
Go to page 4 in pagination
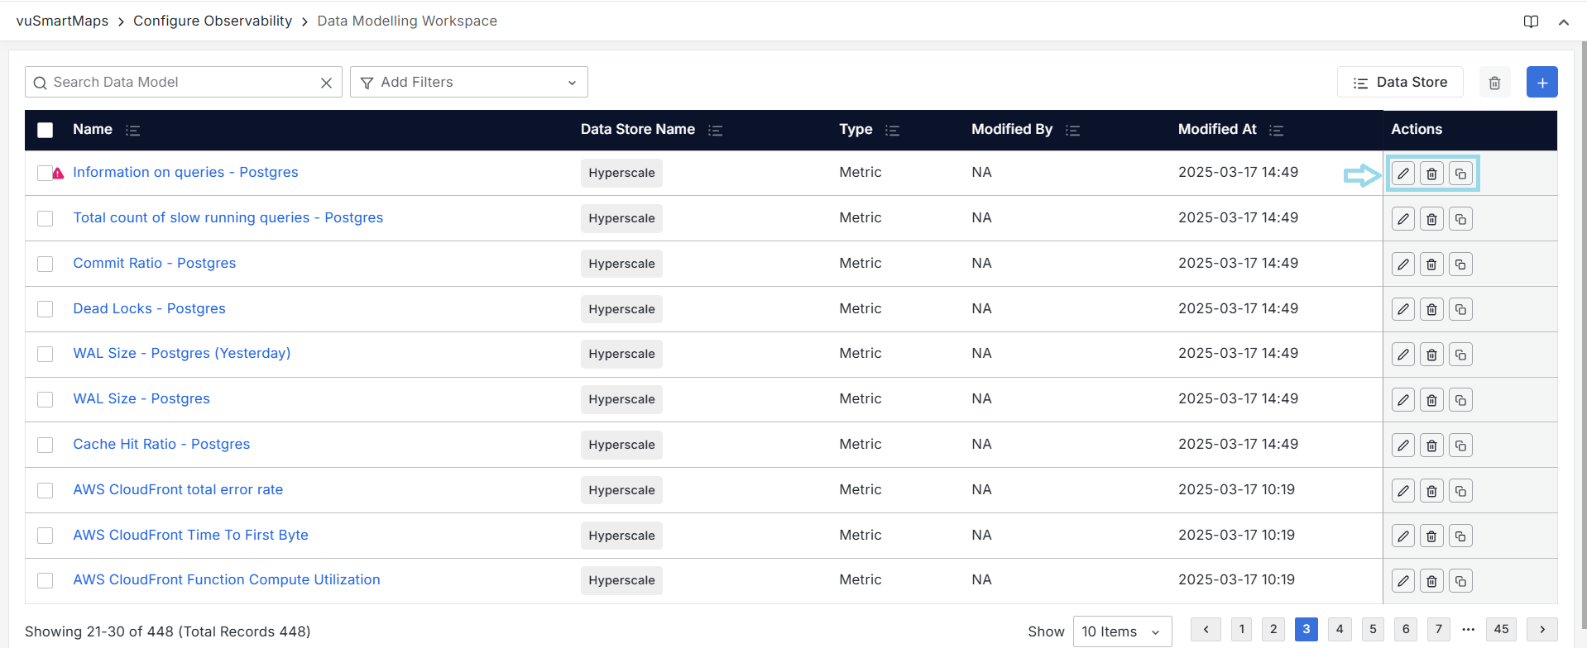point(1339,629)
